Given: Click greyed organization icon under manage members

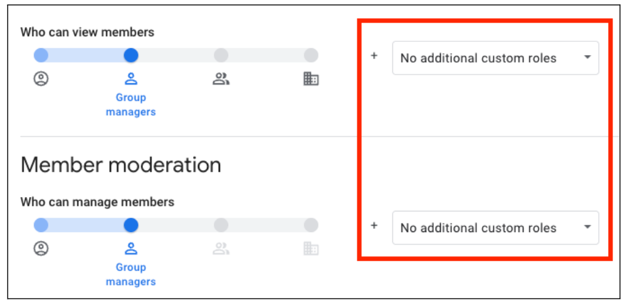Looking at the screenshot, I should (311, 249).
